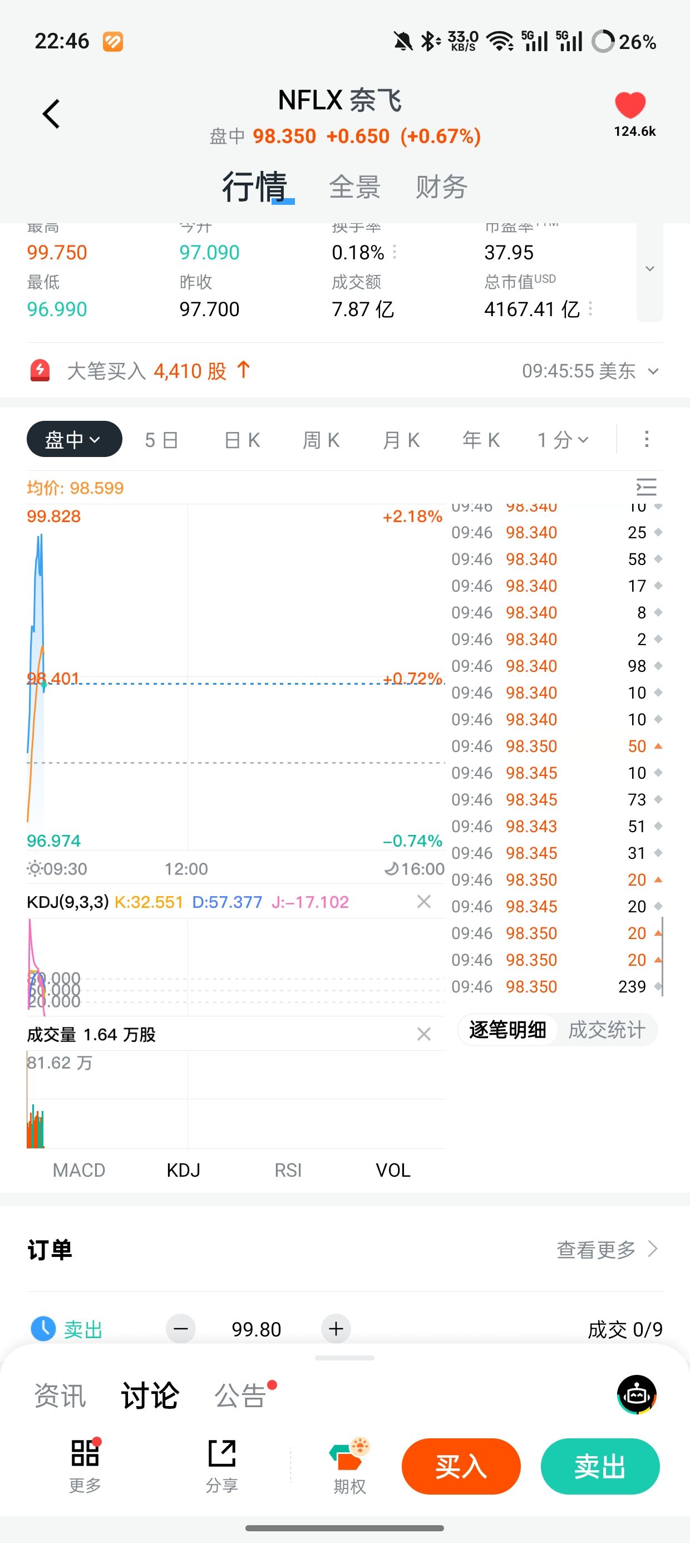Increase order price with plus button
690x1543 pixels.
pyautogui.click(x=336, y=1329)
